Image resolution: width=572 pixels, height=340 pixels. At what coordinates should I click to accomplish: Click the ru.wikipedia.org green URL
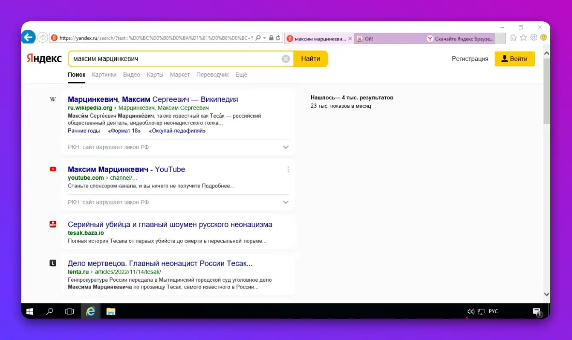tap(90, 108)
